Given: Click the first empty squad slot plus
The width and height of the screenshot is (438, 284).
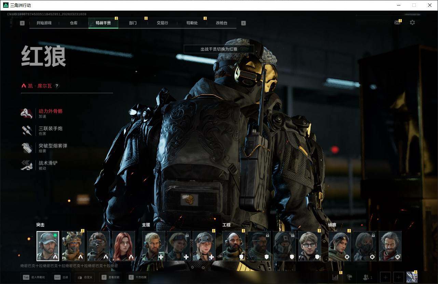Looking at the screenshot, I should (x=385, y=277).
